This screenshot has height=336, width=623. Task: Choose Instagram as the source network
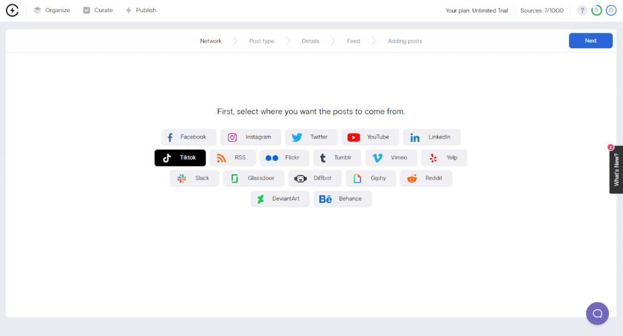251,137
